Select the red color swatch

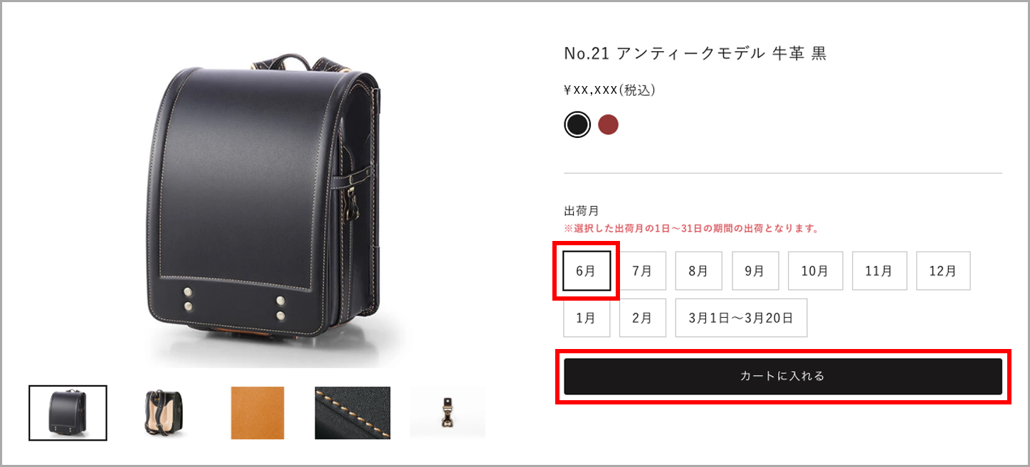(x=608, y=125)
